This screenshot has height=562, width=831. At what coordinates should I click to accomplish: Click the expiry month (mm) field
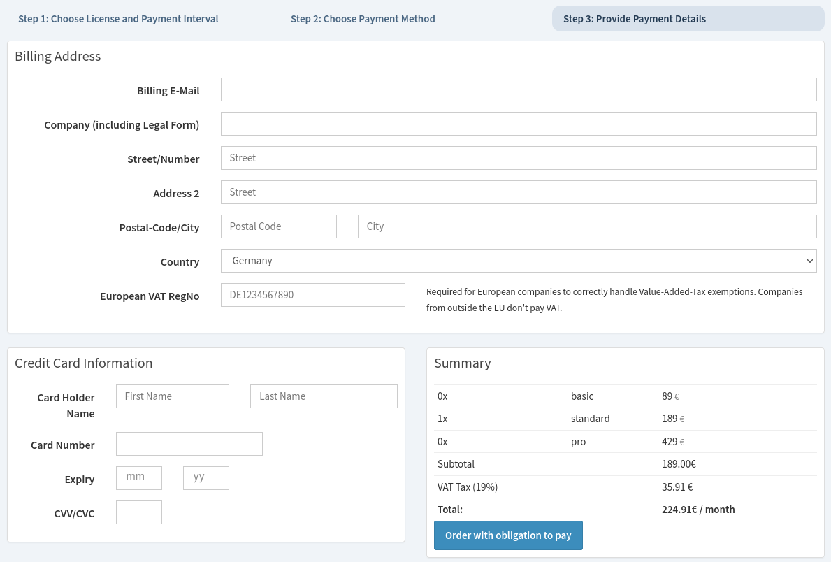(x=139, y=478)
